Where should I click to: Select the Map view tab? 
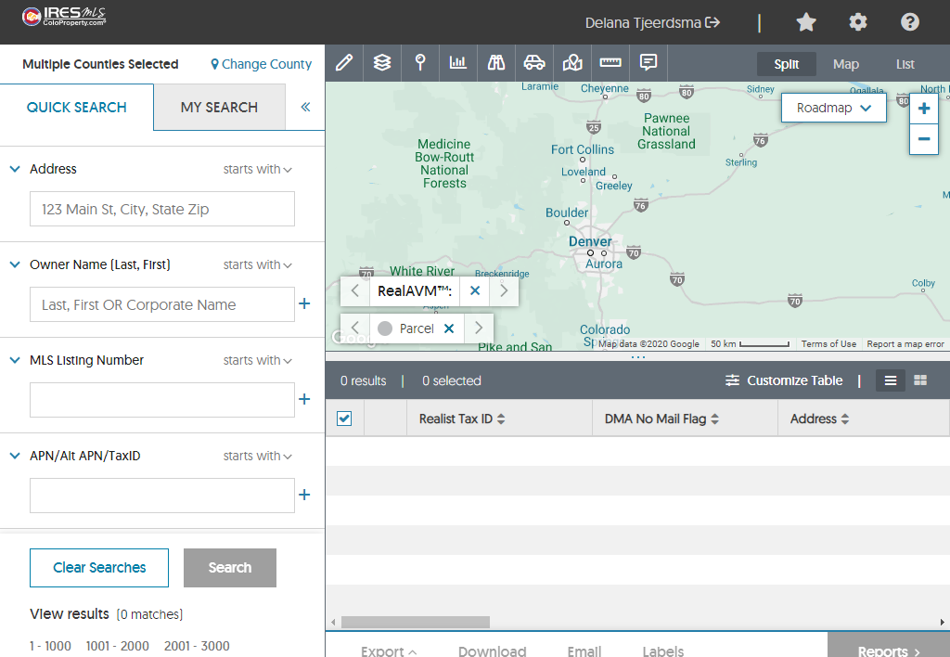(x=845, y=64)
